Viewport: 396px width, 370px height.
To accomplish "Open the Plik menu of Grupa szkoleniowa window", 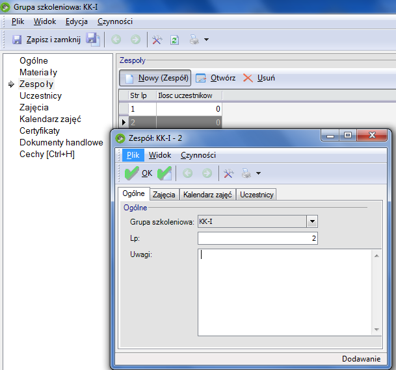I will click(x=18, y=21).
